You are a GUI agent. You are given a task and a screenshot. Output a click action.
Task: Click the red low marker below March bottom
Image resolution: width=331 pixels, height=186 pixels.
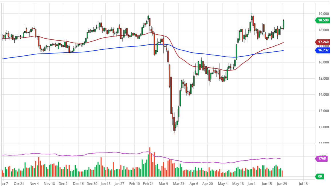pyautogui.click(x=174, y=134)
